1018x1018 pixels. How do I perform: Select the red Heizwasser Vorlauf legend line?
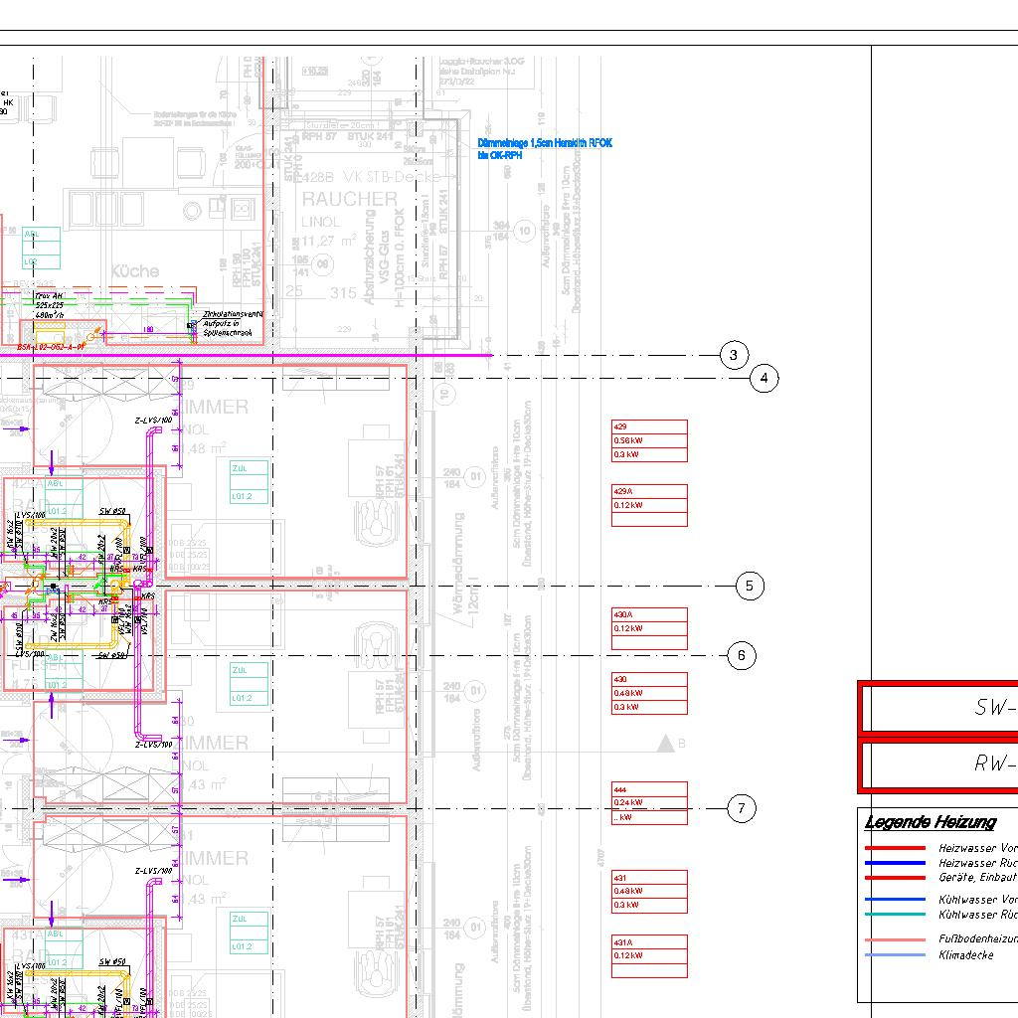pos(895,849)
